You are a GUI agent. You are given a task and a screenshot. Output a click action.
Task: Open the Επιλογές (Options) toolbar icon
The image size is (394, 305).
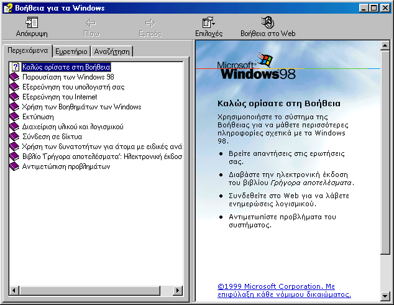click(x=209, y=22)
